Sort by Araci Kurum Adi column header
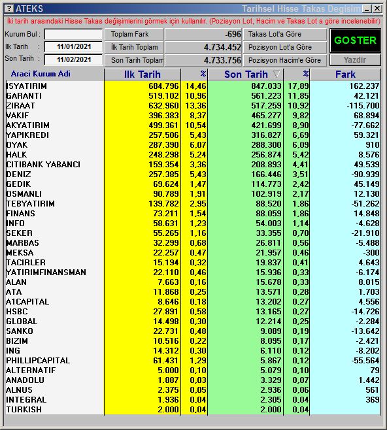 [x=41, y=74]
